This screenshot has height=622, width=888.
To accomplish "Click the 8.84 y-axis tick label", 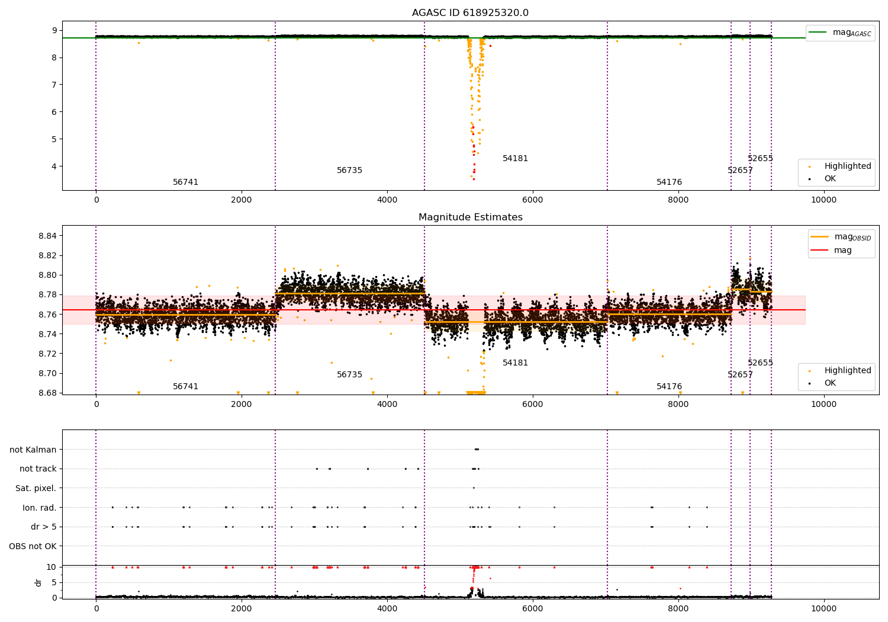I will (47, 236).
